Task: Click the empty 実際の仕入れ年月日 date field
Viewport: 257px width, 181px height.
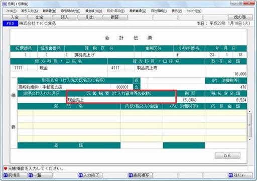Action: pos(42,100)
